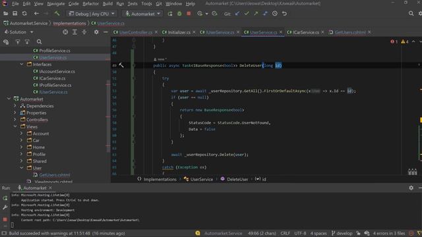422x237 pixels.
Task: Collapse the Views folder
Action: pos(15,126)
